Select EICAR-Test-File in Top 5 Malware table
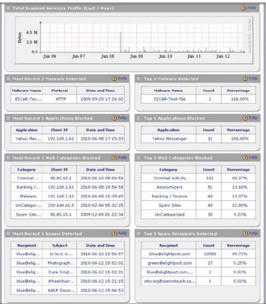Screen dimensions: 266x304 pos(169,99)
